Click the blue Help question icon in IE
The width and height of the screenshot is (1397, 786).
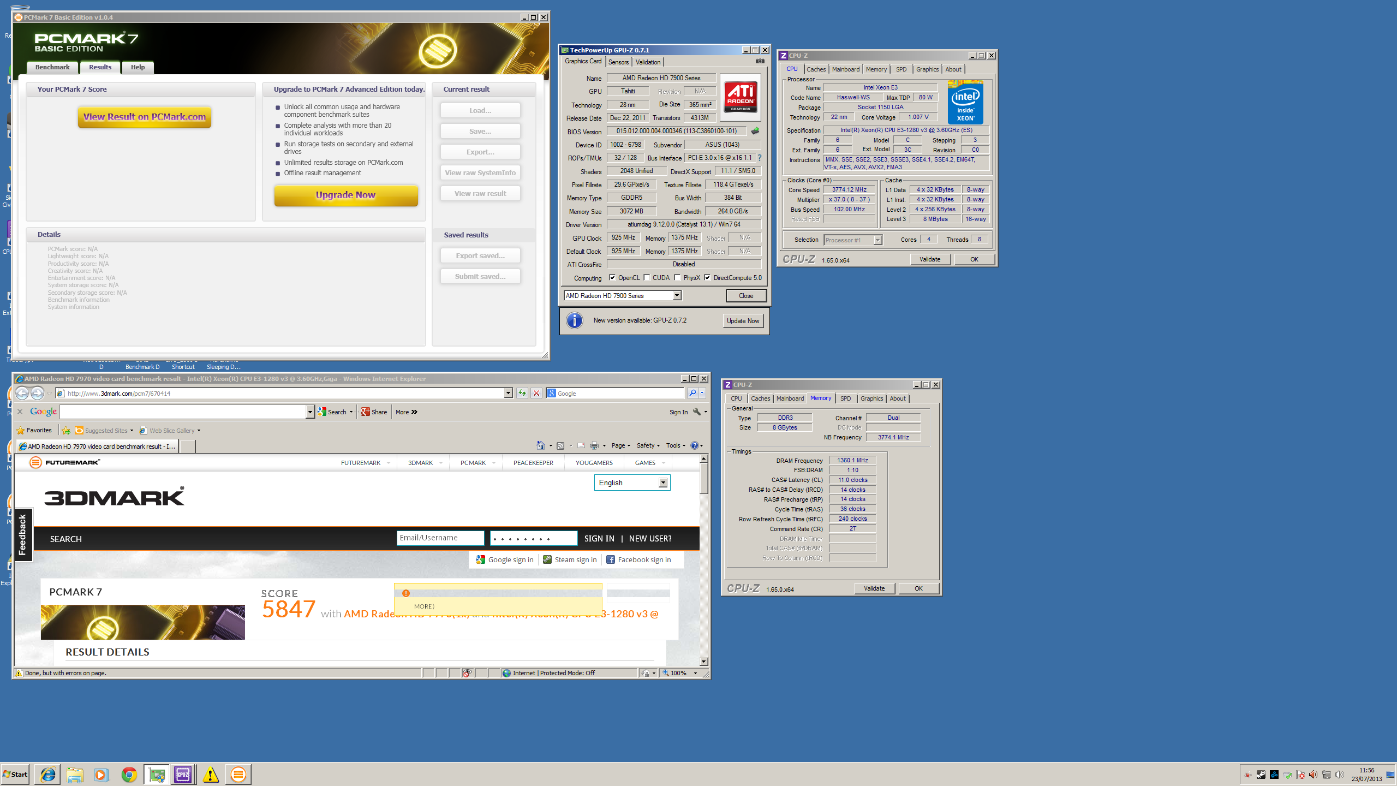(x=695, y=445)
